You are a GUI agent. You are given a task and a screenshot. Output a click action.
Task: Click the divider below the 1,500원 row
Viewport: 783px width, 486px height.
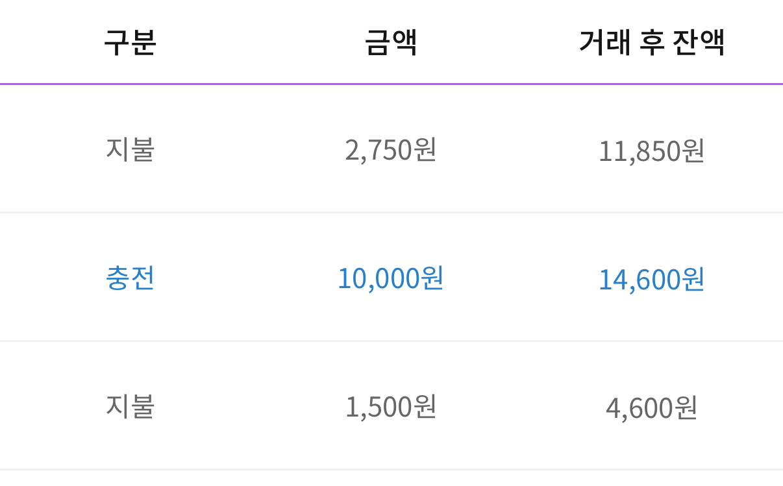click(391, 468)
